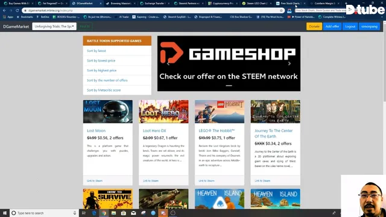The height and width of the screenshot is (217, 386).
Task: Open File Explorer from the taskbar
Action: point(113,213)
